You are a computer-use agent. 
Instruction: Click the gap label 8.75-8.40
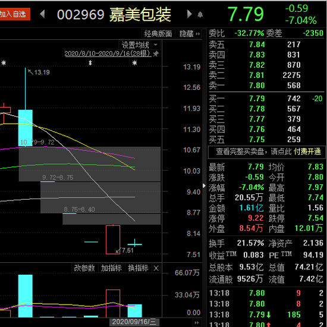[x=80, y=209]
